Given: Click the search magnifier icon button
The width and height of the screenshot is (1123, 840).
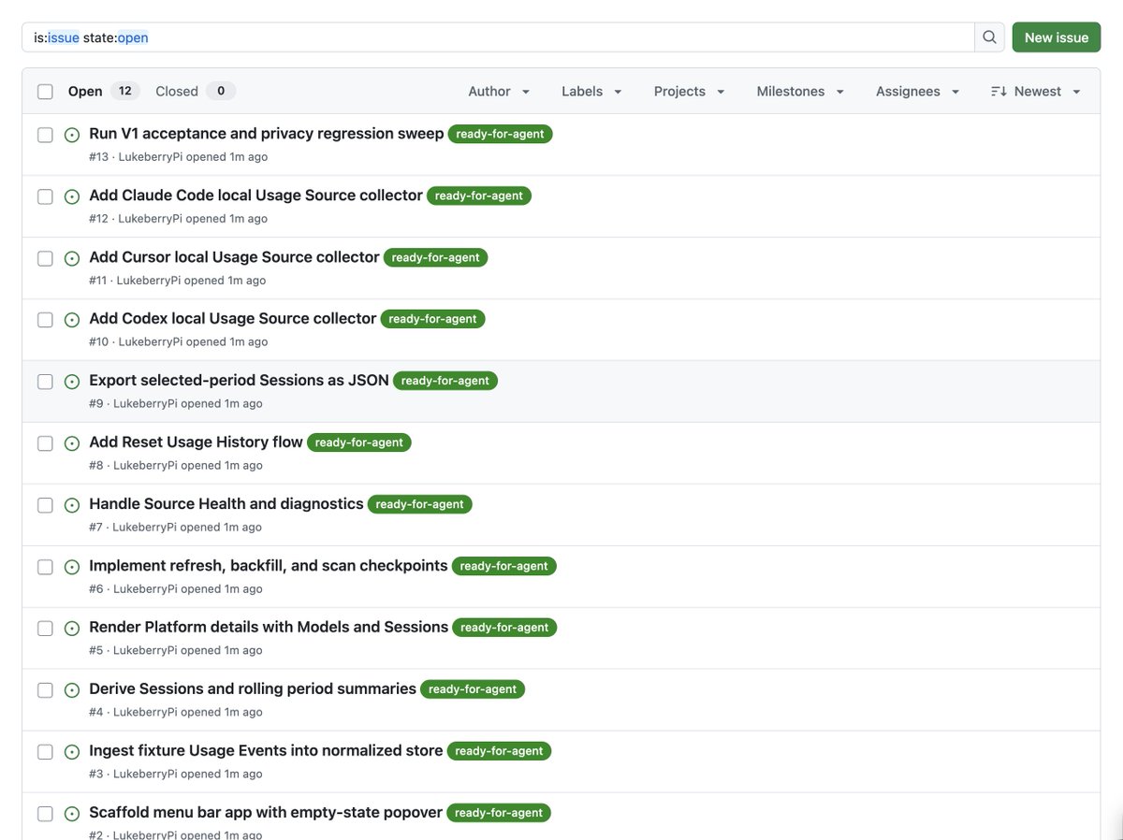Looking at the screenshot, I should pyautogui.click(x=989, y=37).
